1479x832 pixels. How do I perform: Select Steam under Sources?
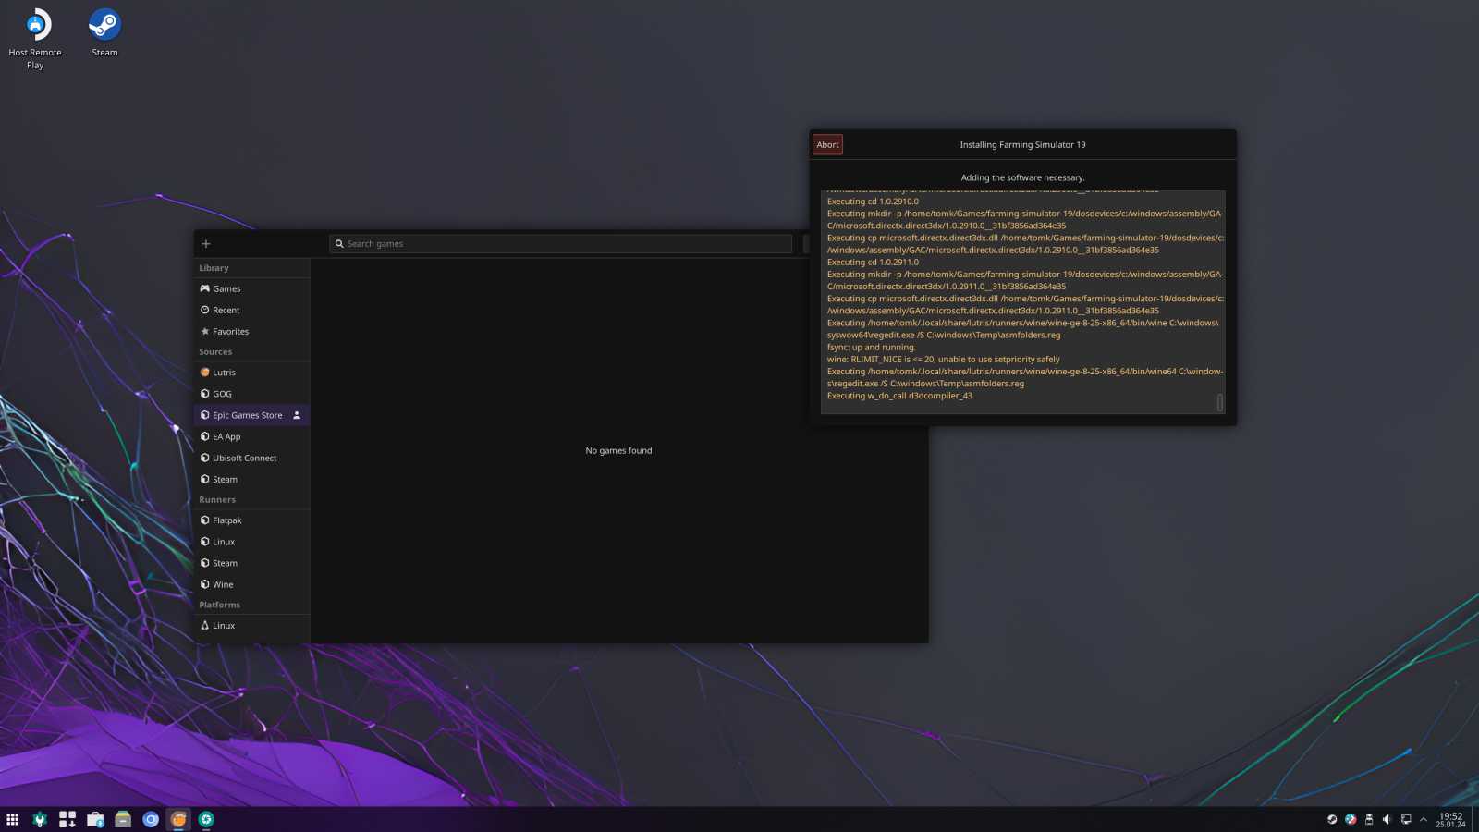[251, 479]
